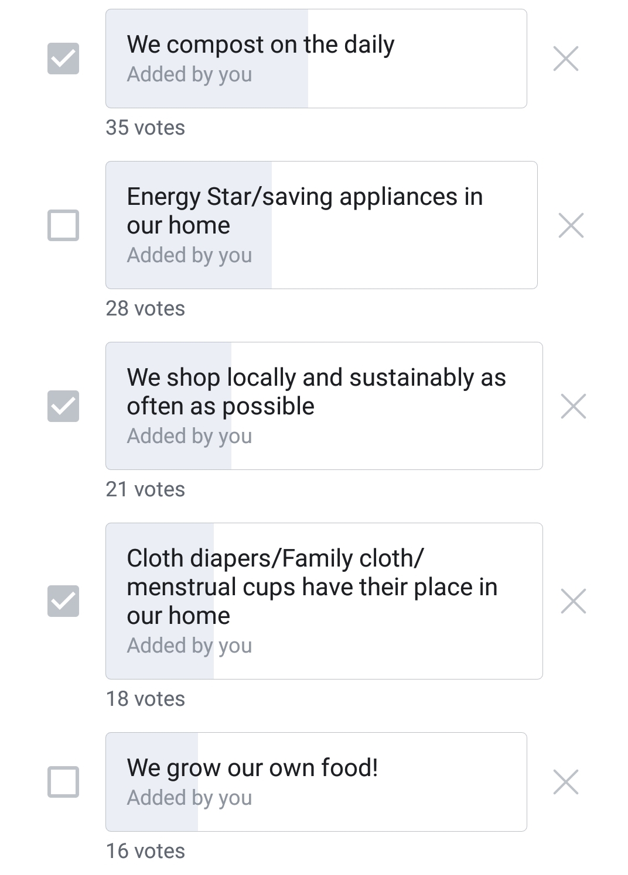View the 16 votes list
This screenshot has height=875, width=628.
(145, 851)
